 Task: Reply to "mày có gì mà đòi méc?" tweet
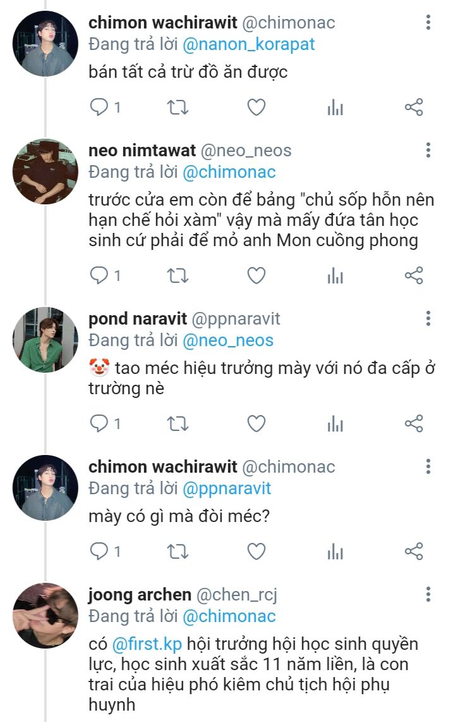tap(100, 552)
